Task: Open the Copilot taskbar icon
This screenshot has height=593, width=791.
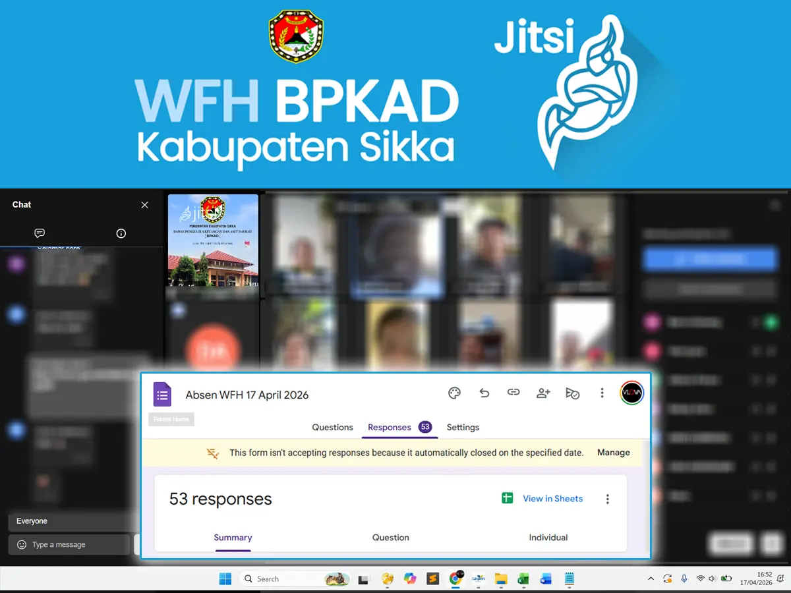Action: click(410, 579)
